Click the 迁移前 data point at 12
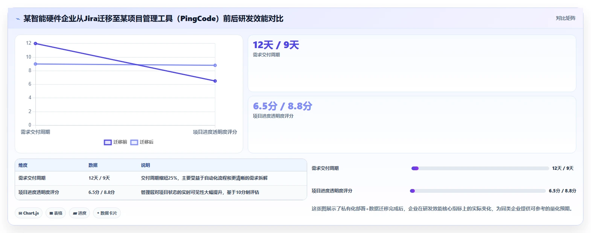The height and width of the screenshot is (233, 591). click(35, 44)
